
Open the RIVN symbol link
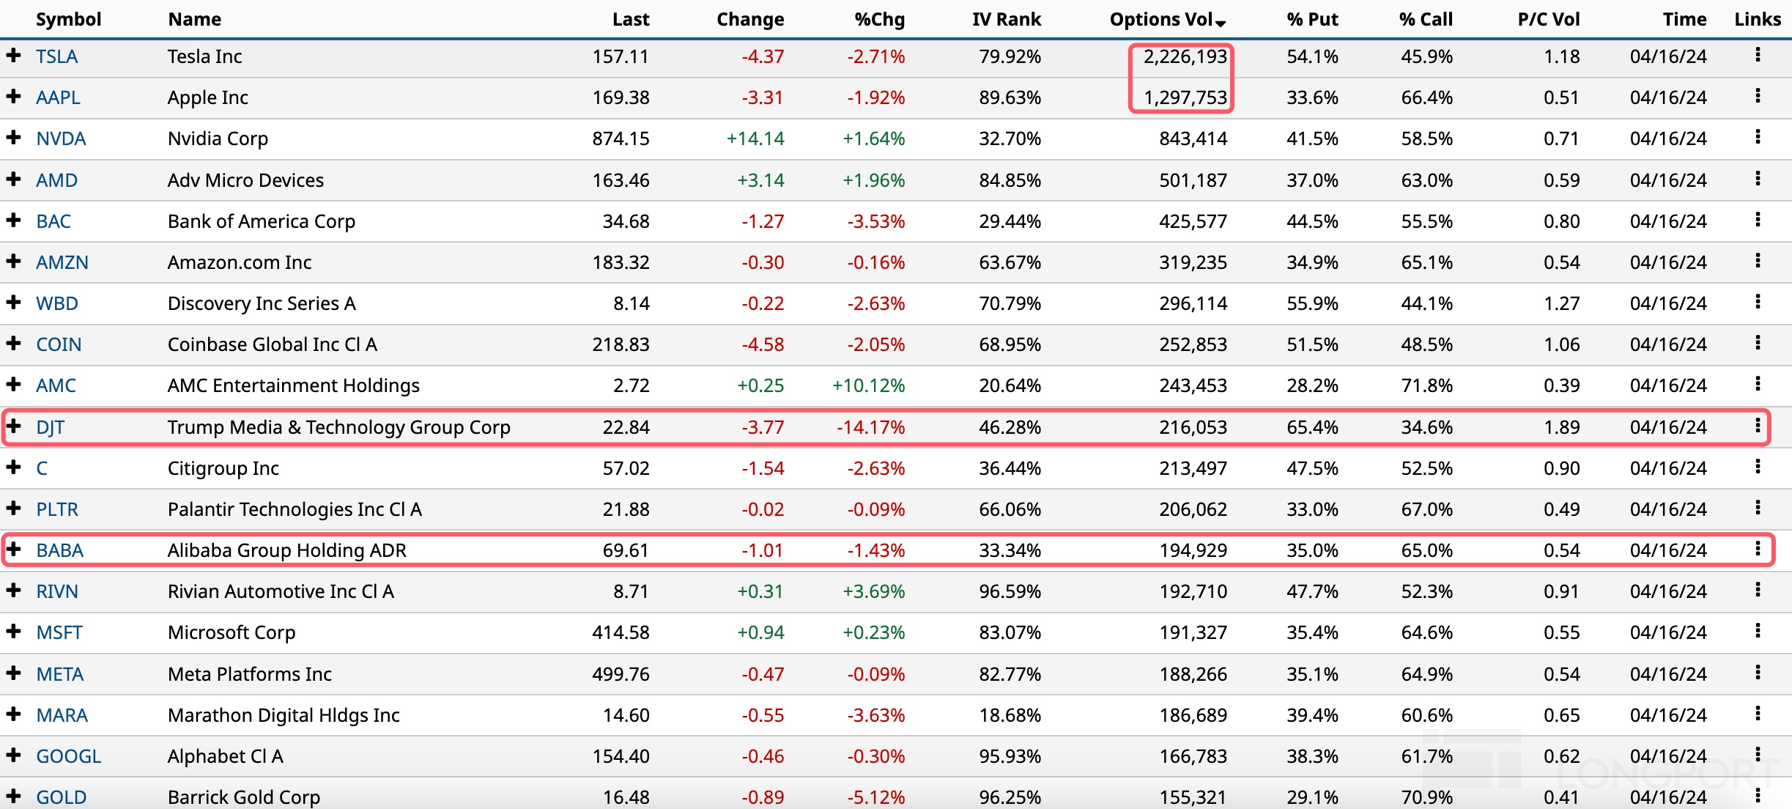57,591
